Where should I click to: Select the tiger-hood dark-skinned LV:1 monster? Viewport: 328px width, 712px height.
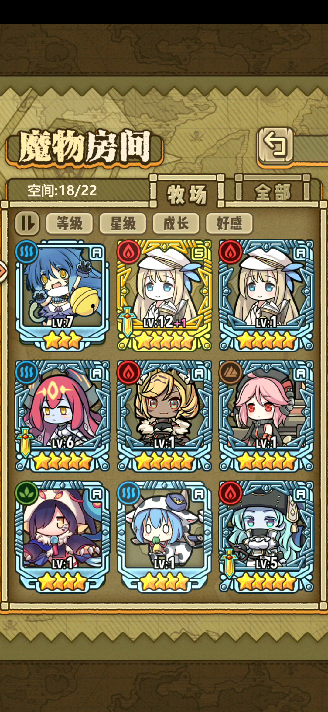tap(164, 416)
